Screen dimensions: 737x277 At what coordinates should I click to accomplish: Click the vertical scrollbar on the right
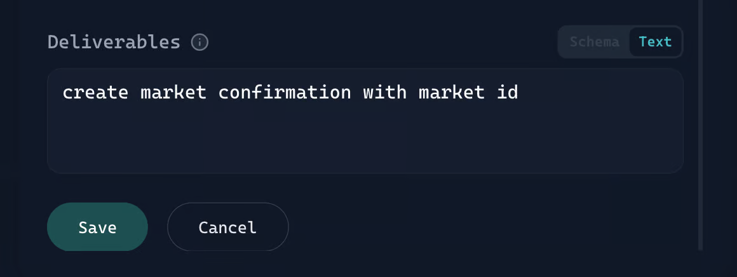tap(700, 127)
